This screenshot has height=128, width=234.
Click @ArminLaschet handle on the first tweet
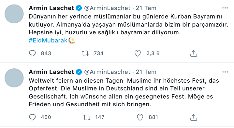tap(107, 8)
